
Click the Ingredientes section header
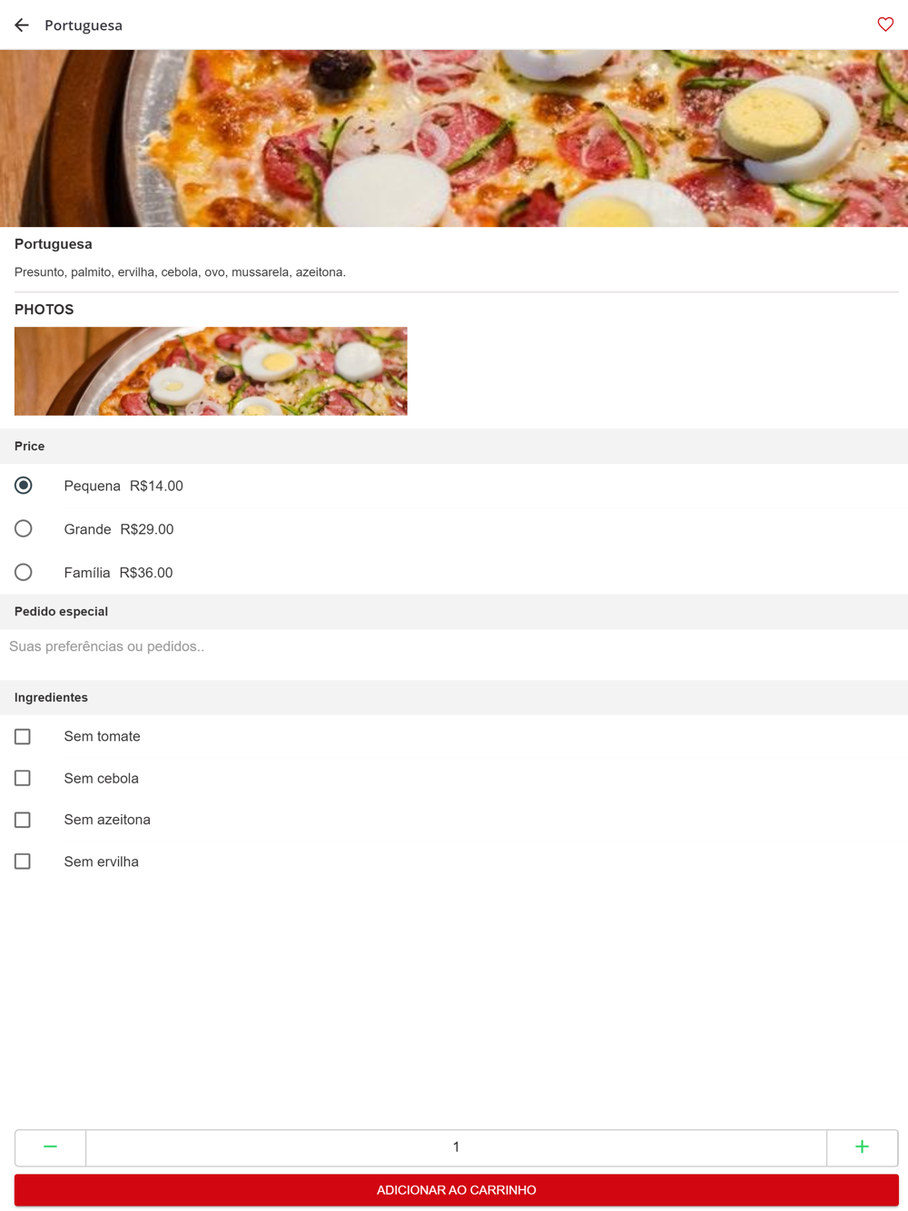tap(454, 697)
